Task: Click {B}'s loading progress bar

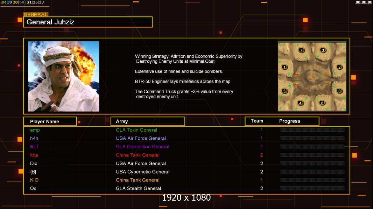Action: [x=312, y=172]
